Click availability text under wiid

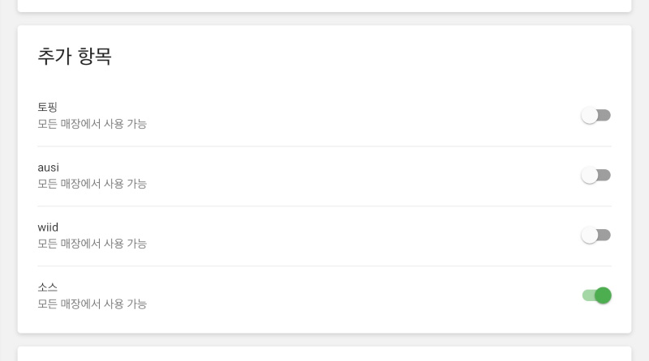[92, 244]
